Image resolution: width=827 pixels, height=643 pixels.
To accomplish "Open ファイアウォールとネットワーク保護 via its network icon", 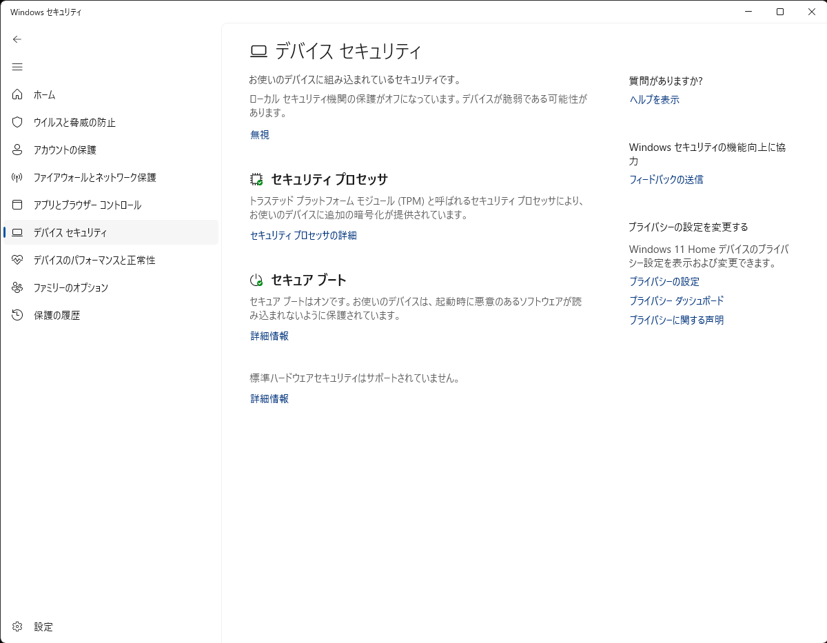I will [x=17, y=177].
